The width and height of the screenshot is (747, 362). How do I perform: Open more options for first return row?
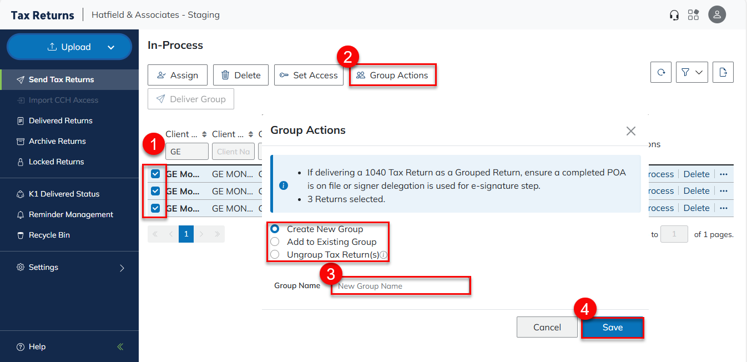coord(723,174)
